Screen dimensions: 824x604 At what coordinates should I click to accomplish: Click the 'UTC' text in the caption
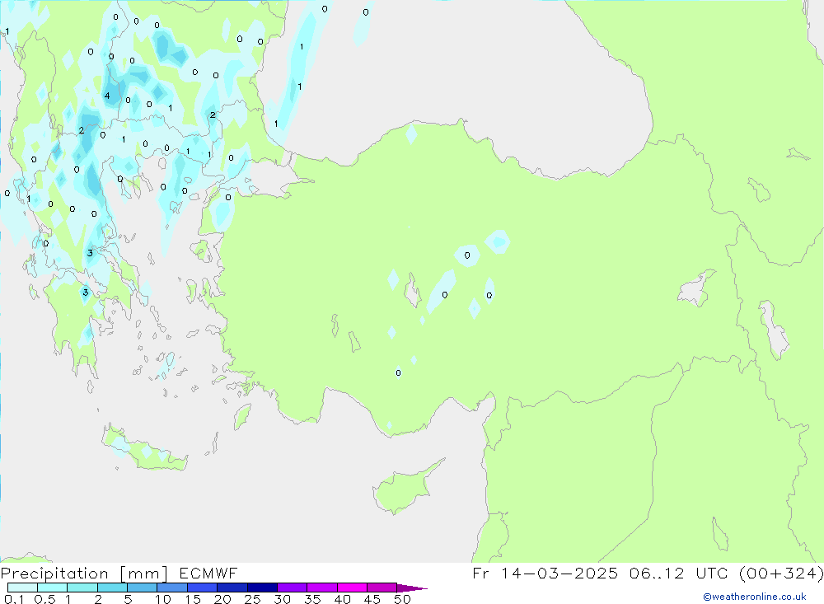[x=712, y=573]
